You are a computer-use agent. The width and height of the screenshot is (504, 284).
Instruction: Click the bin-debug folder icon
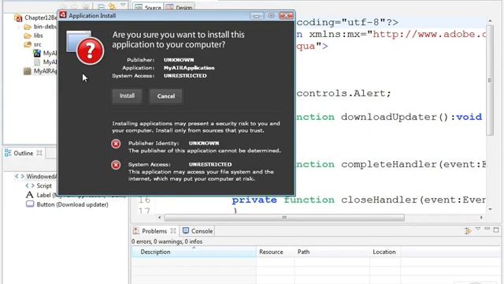(28, 27)
